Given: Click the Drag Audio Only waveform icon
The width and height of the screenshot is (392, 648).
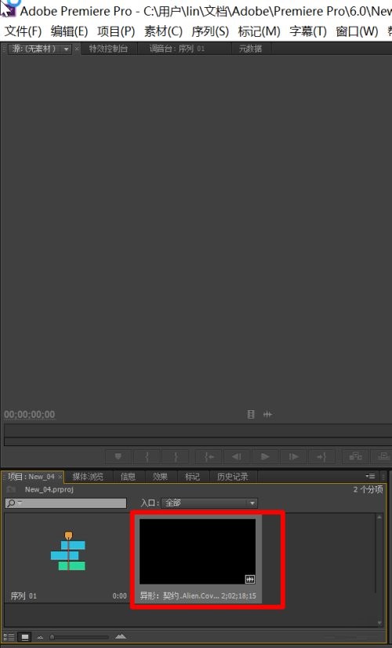Looking at the screenshot, I should tap(267, 414).
